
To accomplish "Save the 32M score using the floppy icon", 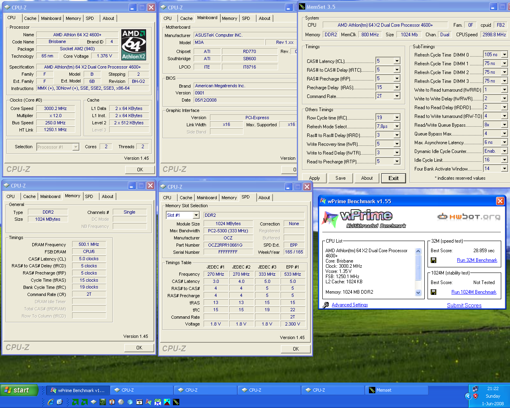I will pyautogui.click(x=433, y=260).
